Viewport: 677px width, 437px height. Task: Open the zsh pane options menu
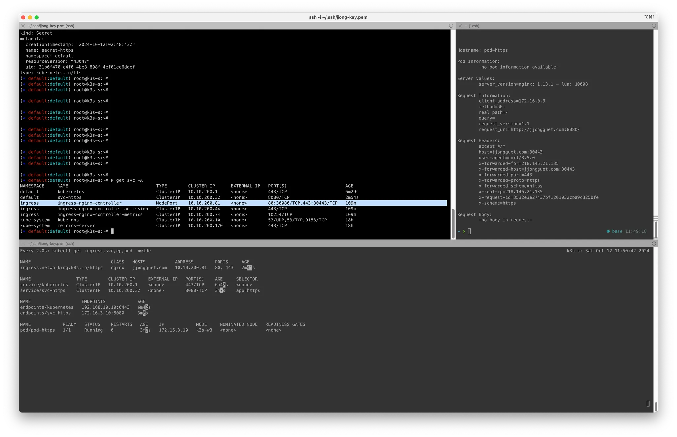click(x=654, y=26)
